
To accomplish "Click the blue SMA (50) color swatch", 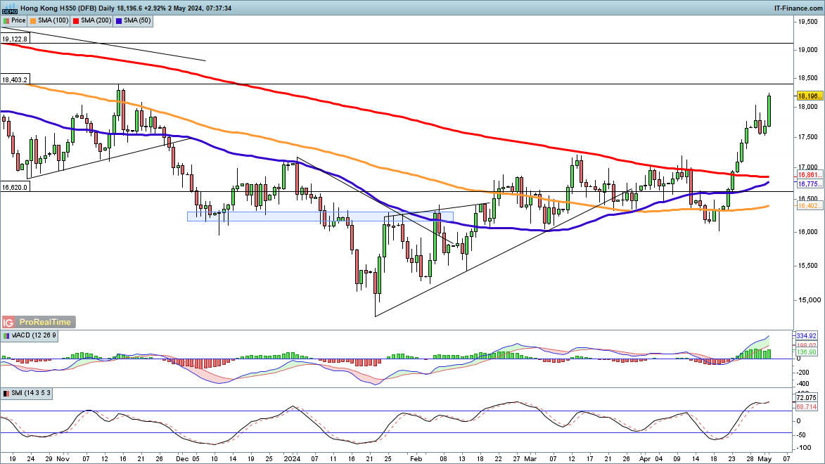I will coord(118,21).
